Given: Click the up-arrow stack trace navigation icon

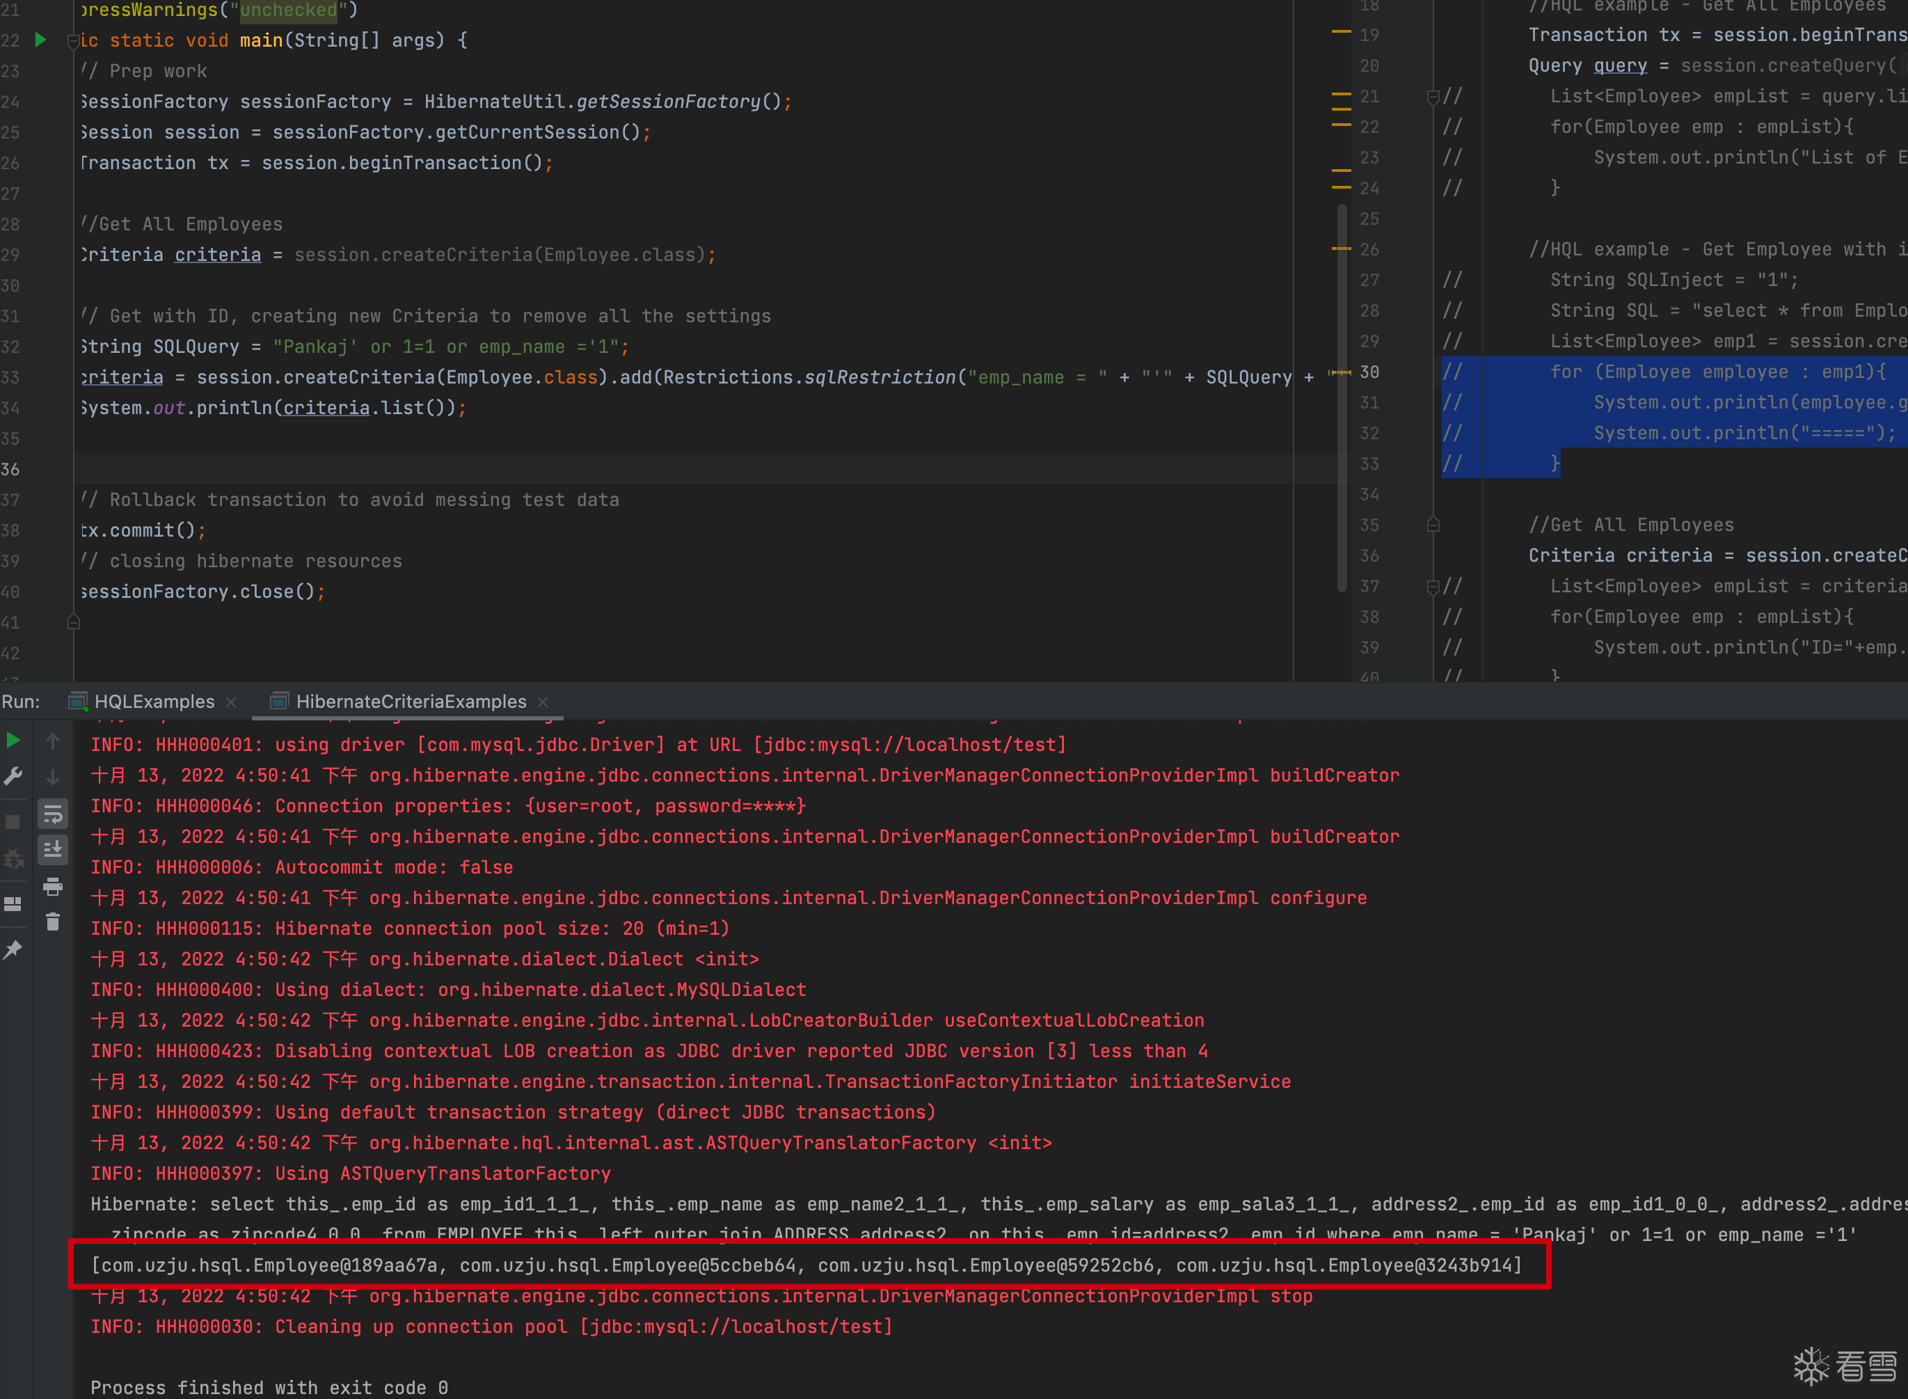Looking at the screenshot, I should point(52,742).
